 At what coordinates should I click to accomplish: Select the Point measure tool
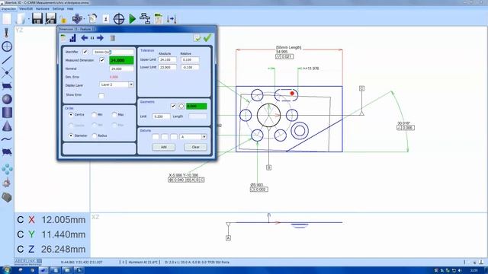click(x=7, y=73)
